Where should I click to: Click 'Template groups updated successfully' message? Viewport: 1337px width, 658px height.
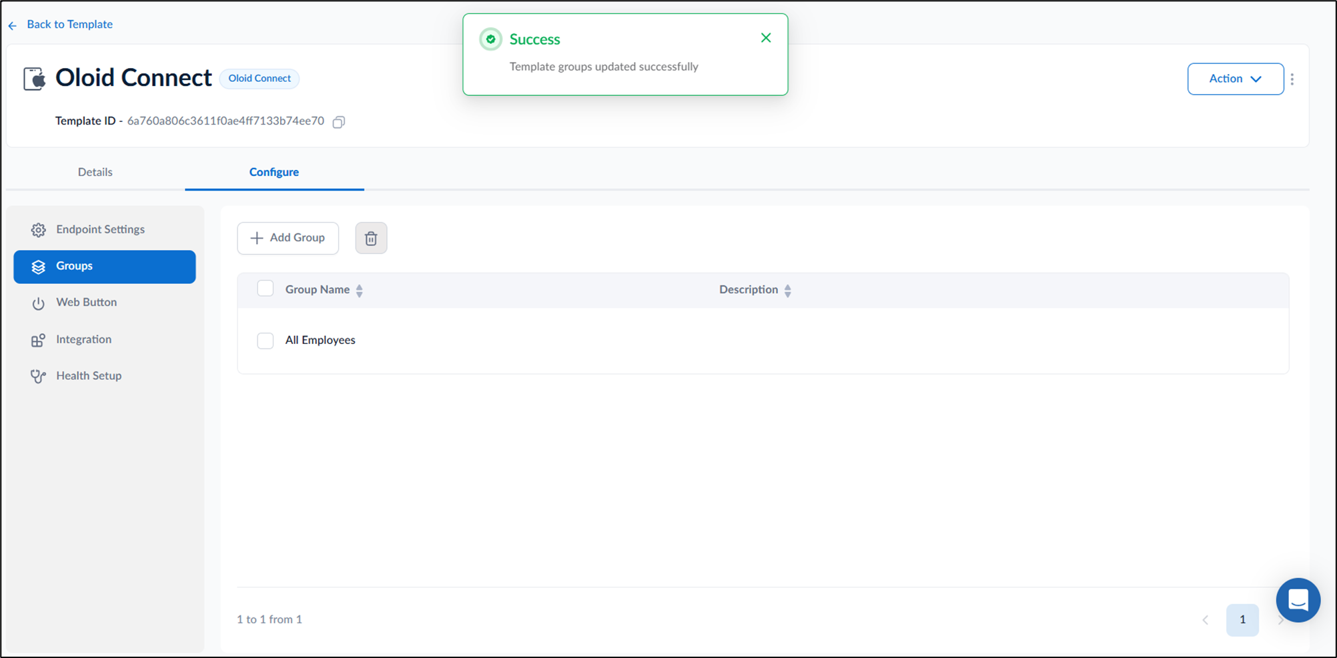(604, 67)
